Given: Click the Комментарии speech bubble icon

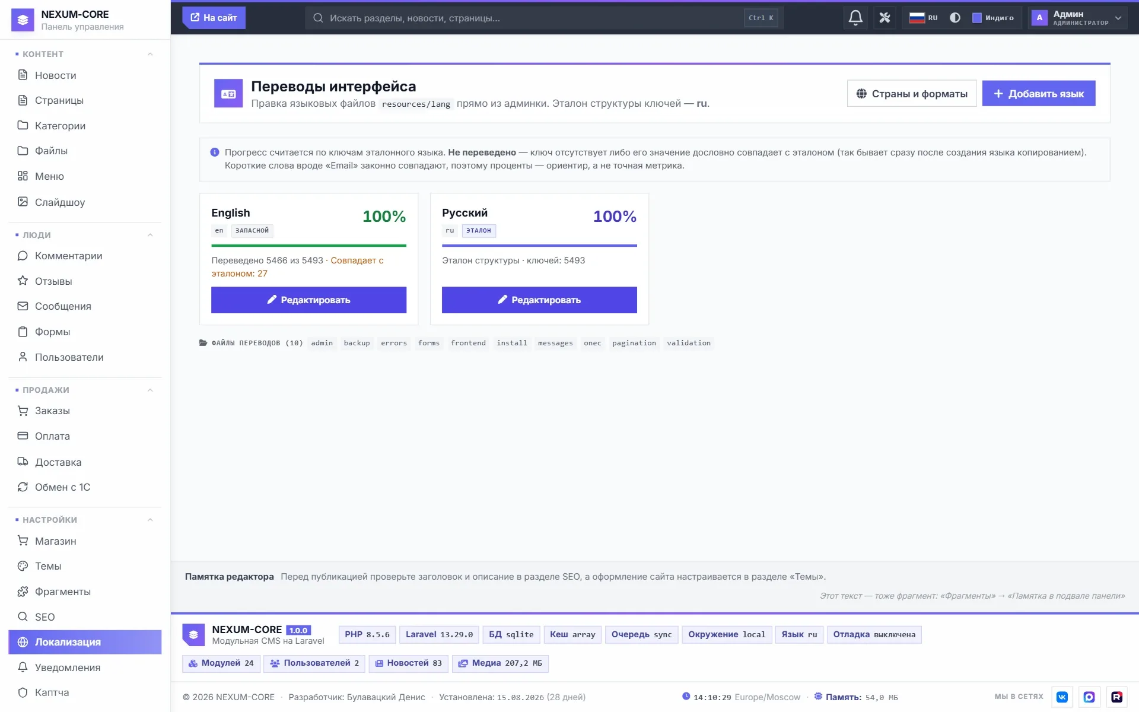Looking at the screenshot, I should [x=23, y=256].
